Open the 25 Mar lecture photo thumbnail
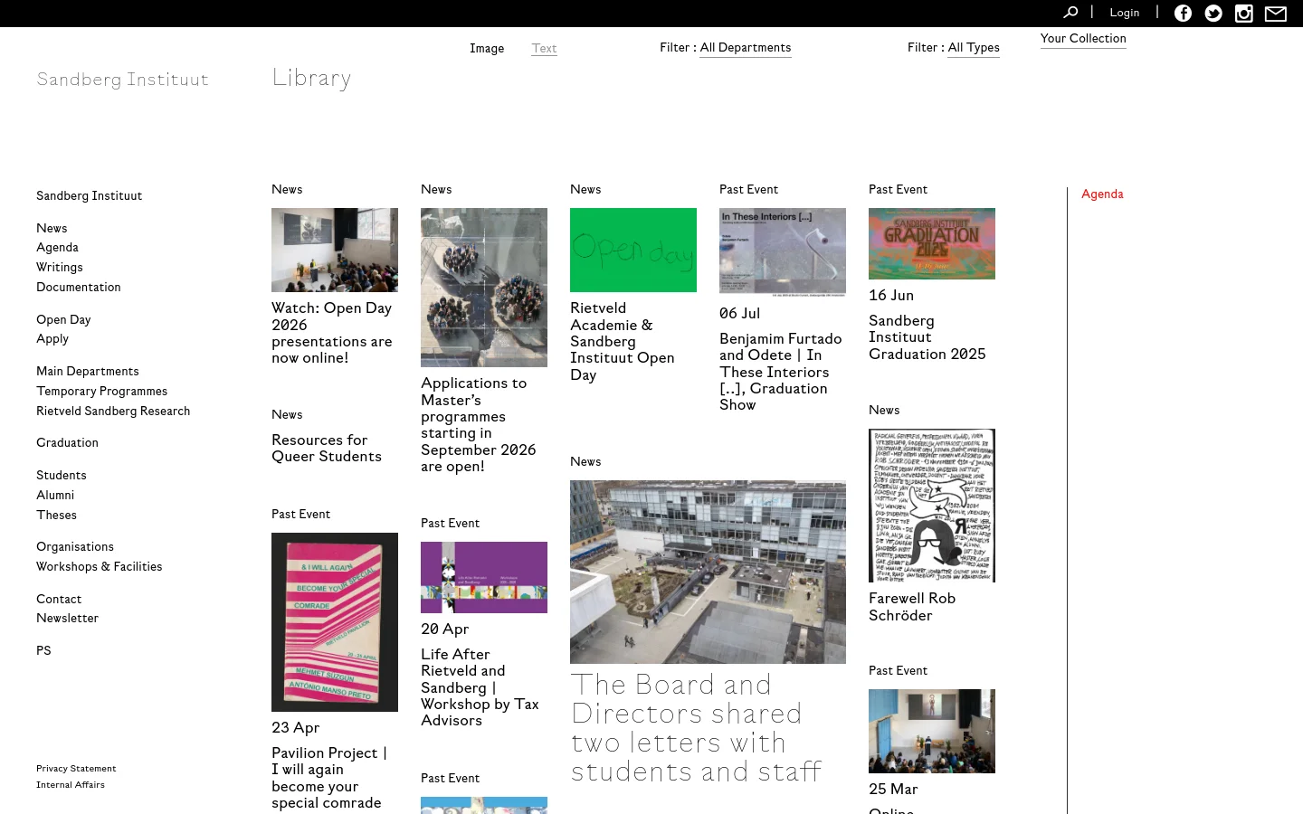Viewport: 1303px width, 814px height. click(x=932, y=731)
